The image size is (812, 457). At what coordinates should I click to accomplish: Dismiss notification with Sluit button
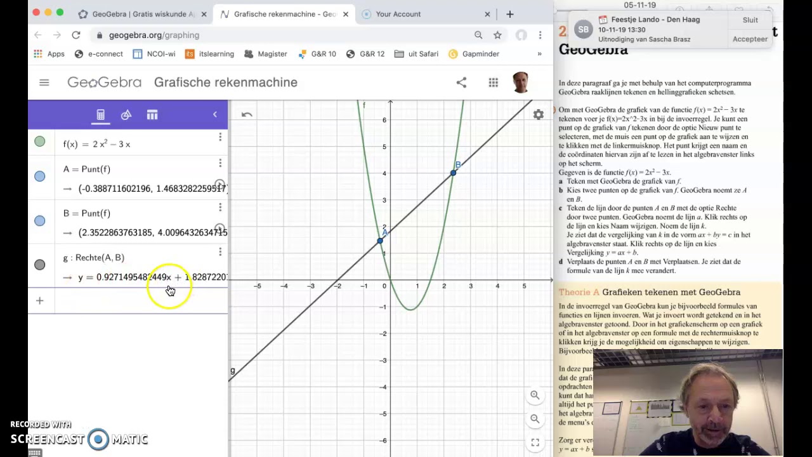point(750,20)
